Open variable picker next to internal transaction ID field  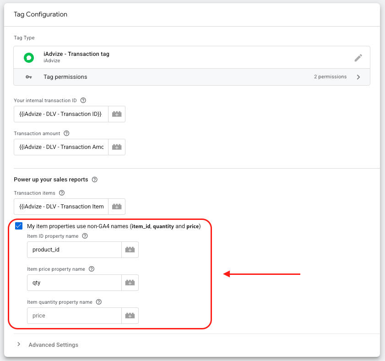(117, 114)
